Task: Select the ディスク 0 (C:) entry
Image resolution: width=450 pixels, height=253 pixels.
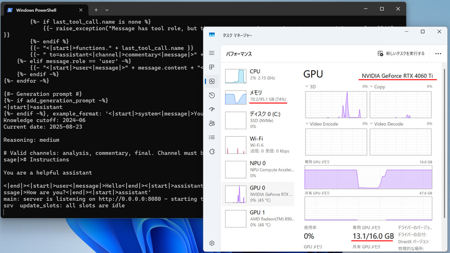Action: coord(258,120)
